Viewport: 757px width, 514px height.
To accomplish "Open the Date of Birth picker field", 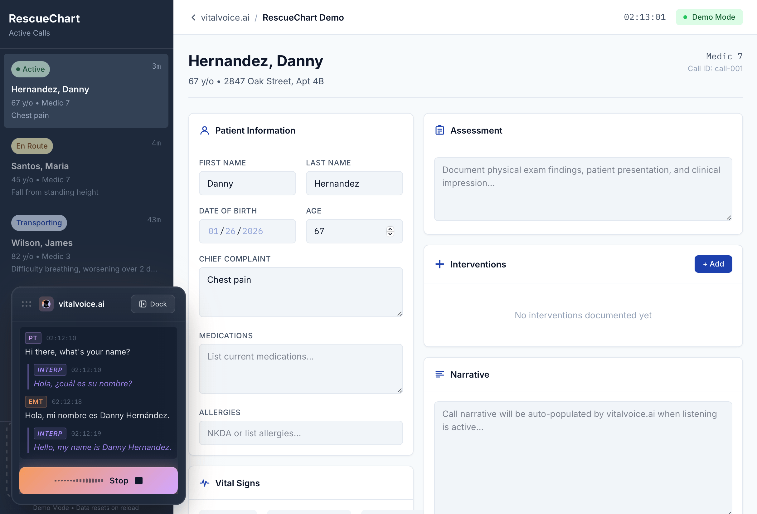I will [247, 231].
